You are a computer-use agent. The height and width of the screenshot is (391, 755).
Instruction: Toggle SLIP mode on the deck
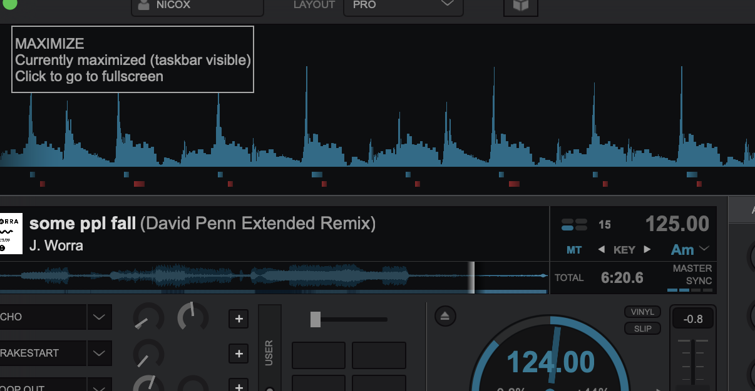tap(642, 329)
